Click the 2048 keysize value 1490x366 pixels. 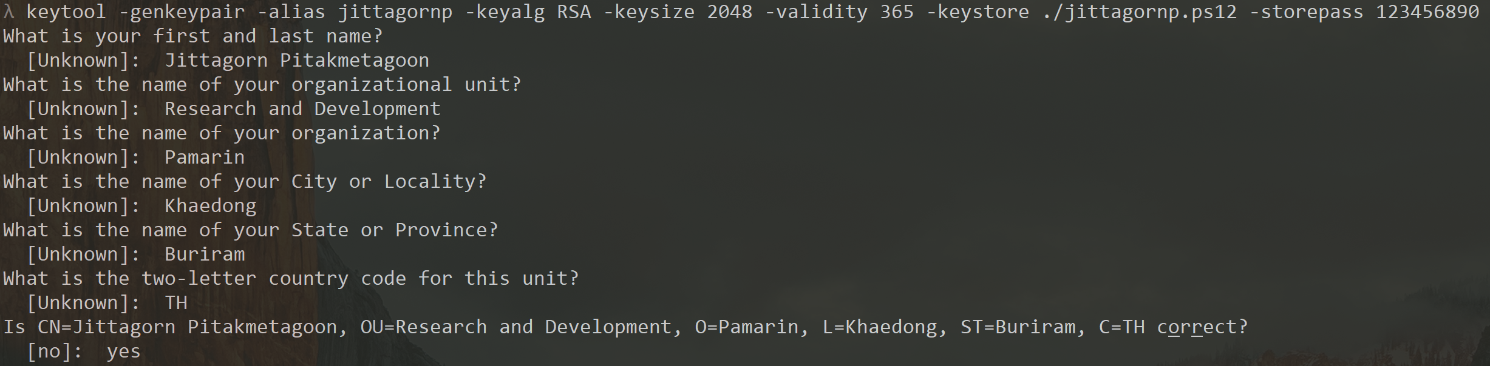point(730,12)
